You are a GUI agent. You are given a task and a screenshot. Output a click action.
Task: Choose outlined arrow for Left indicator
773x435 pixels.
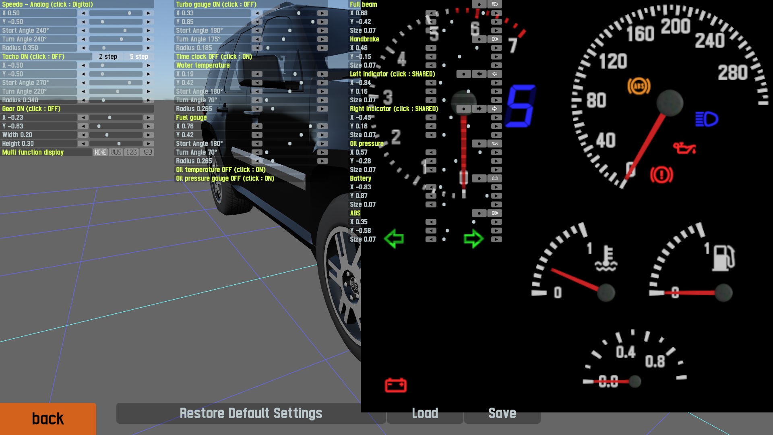coord(495,74)
